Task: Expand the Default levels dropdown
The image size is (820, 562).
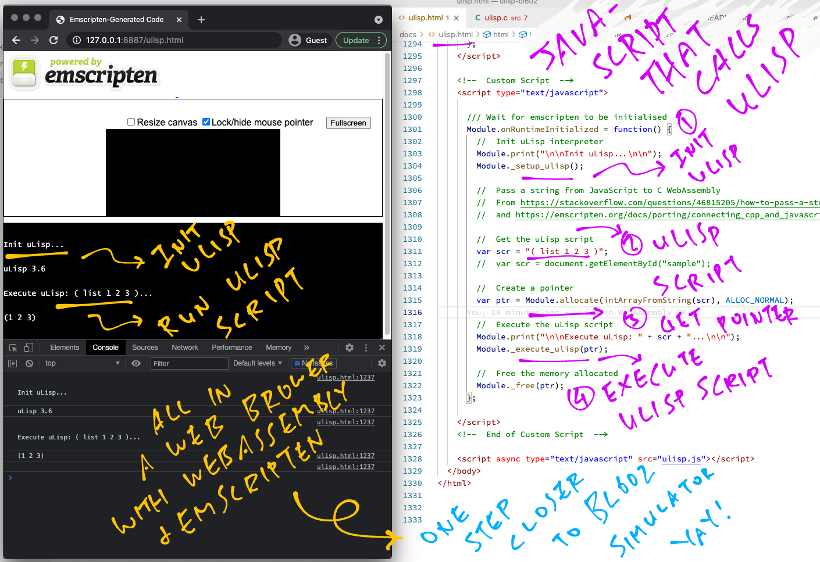Action: (x=257, y=363)
